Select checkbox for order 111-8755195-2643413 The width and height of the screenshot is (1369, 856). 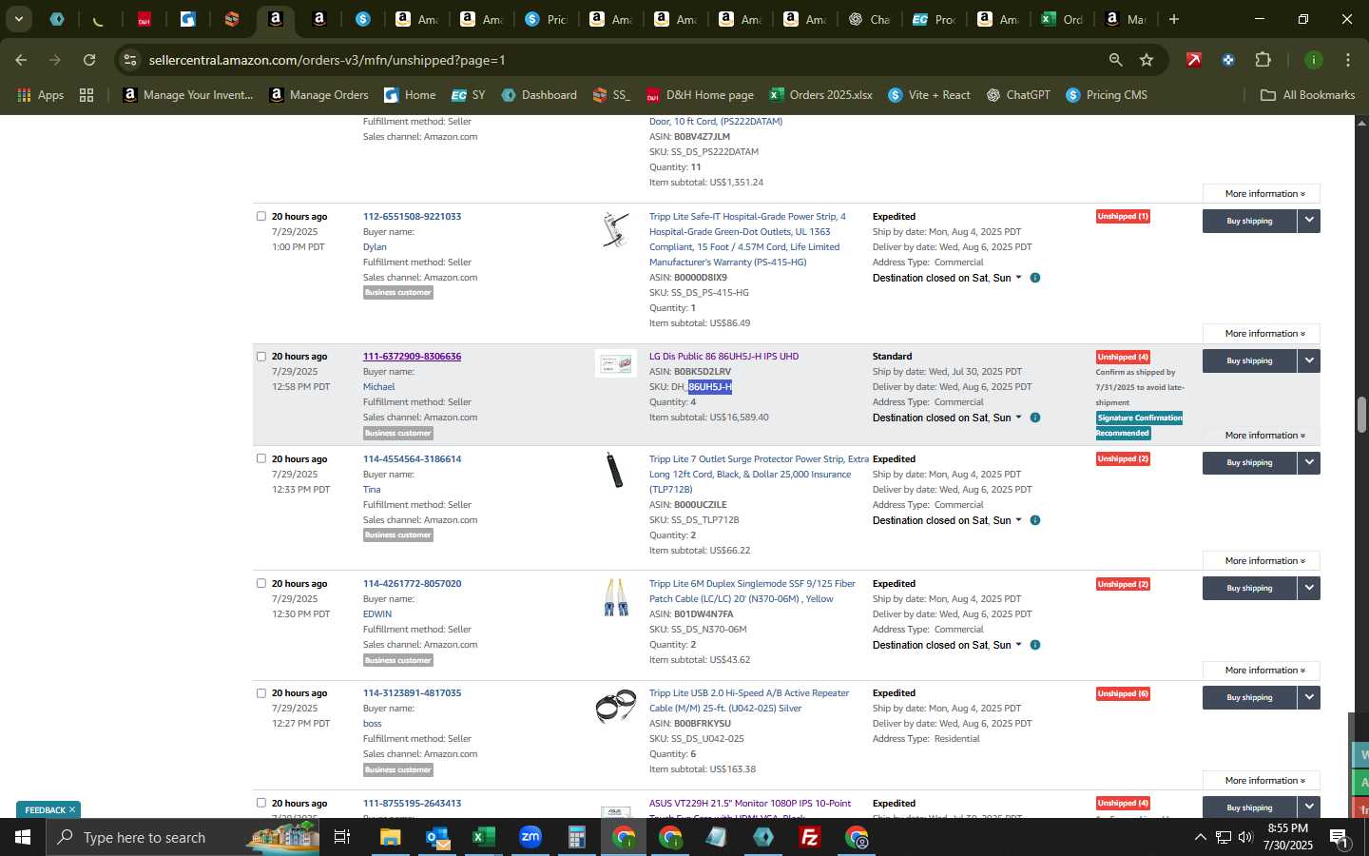coord(261,803)
